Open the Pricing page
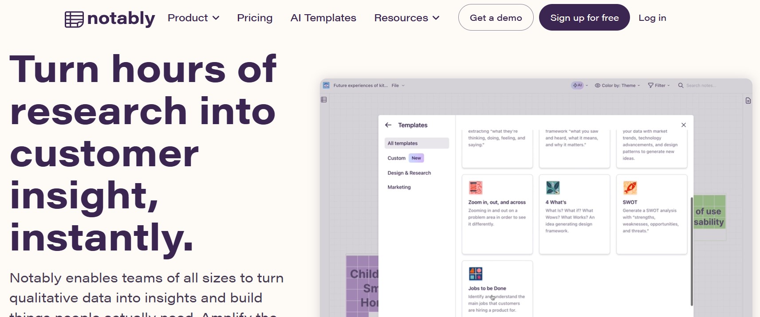 (255, 18)
